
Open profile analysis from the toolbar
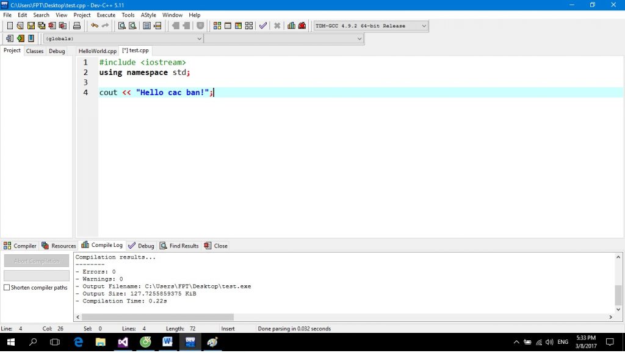[291, 26]
